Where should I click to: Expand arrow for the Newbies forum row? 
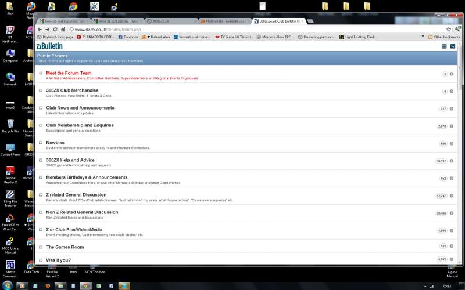[452, 144]
